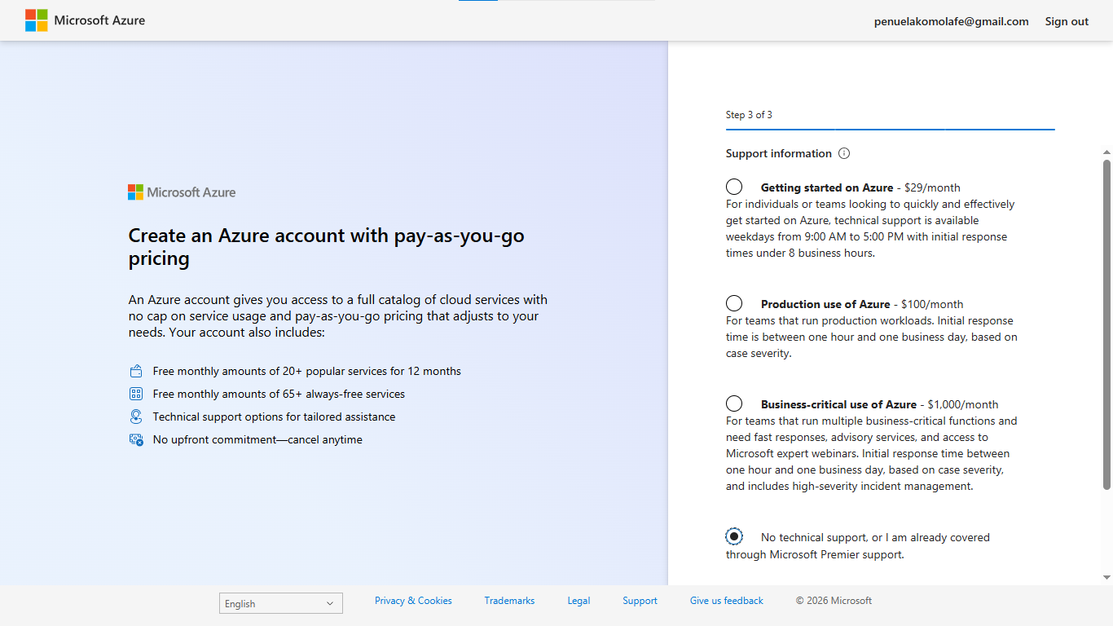Select No technical support option
This screenshot has height=626, width=1113.
[734, 536]
